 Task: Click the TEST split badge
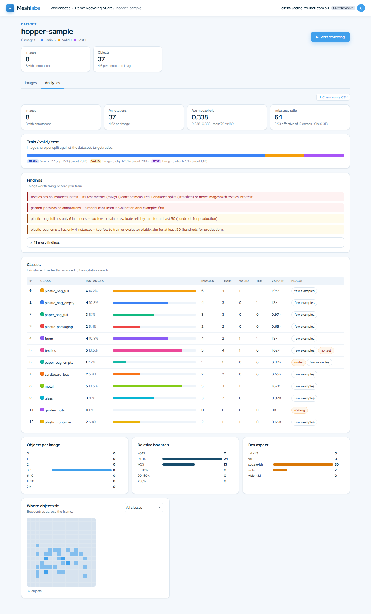coord(156,161)
